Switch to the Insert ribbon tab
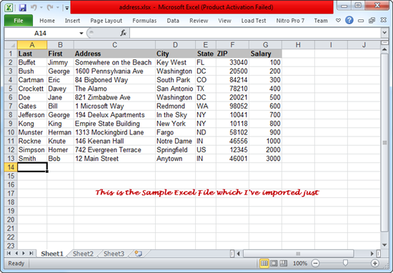The height and width of the screenshot is (273, 393). point(72,21)
